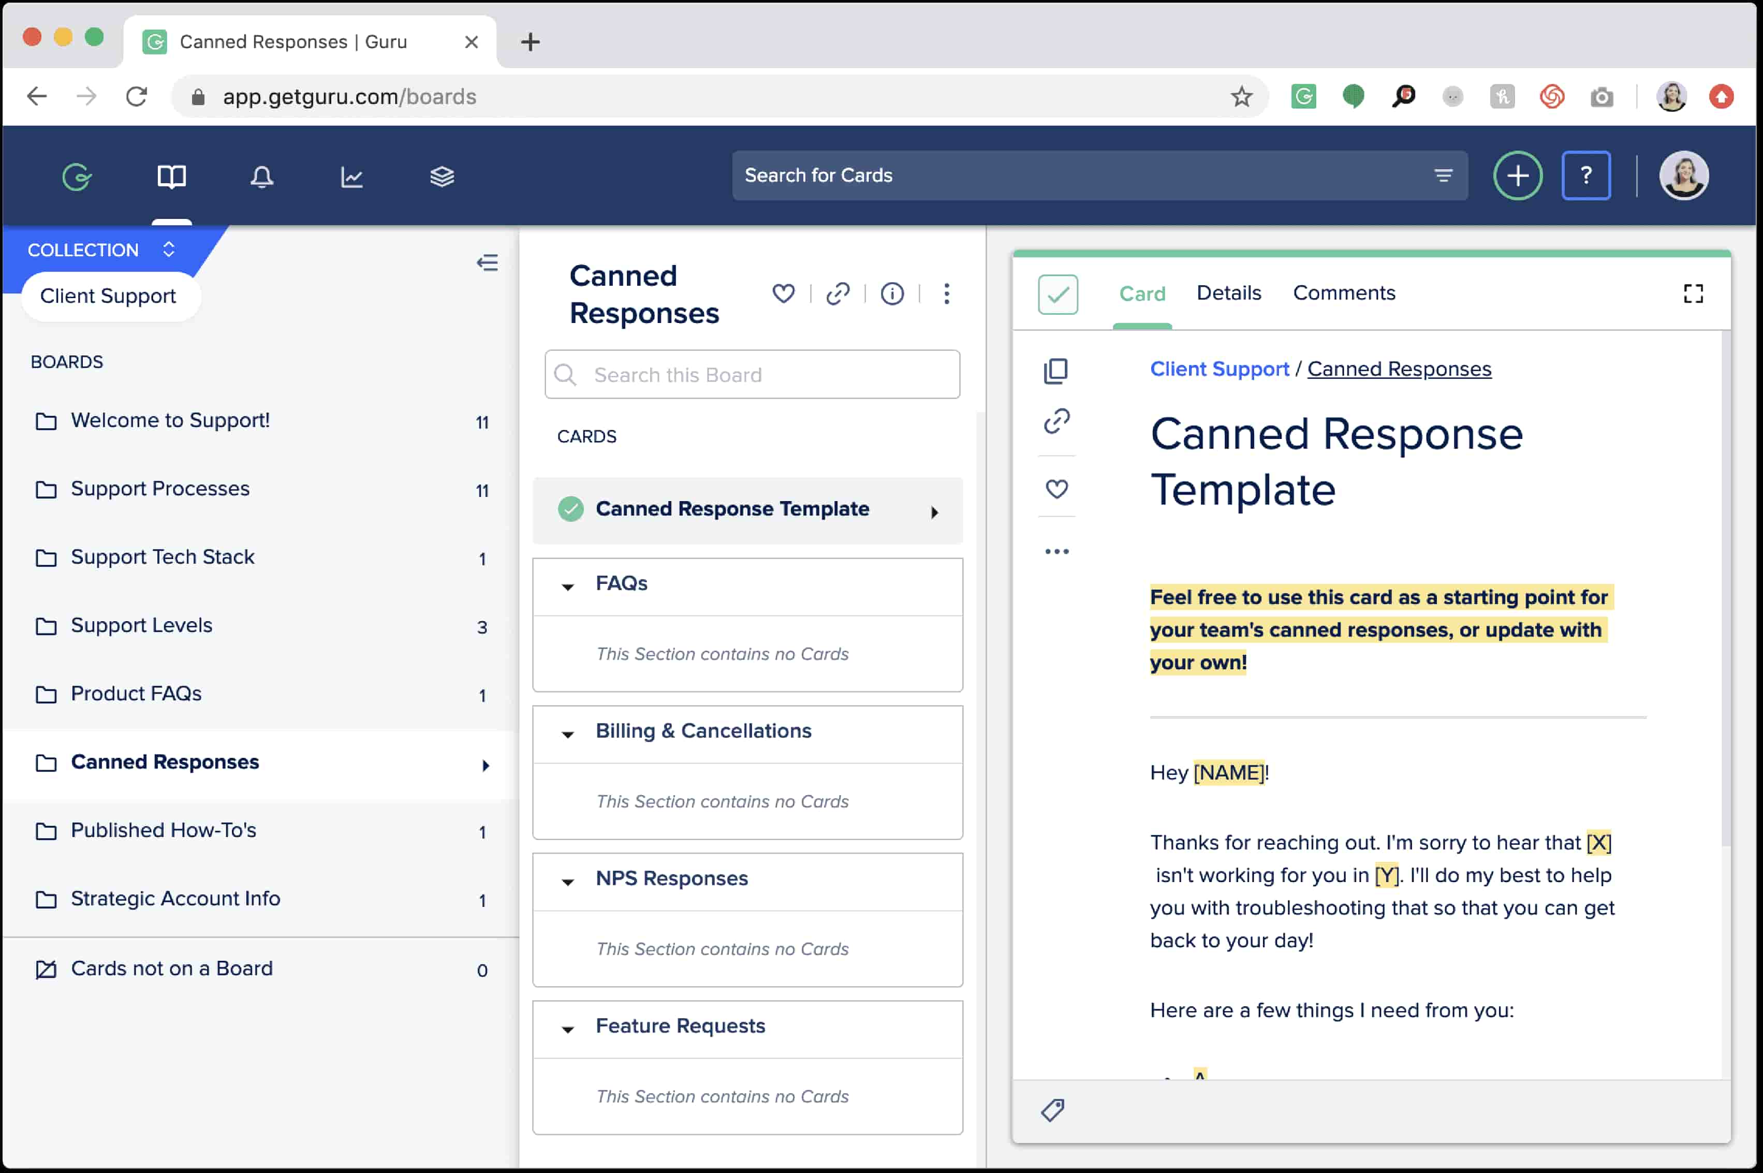Bookmark this page with the star icon
Screen dimensions: 1763x1173
1241,96
